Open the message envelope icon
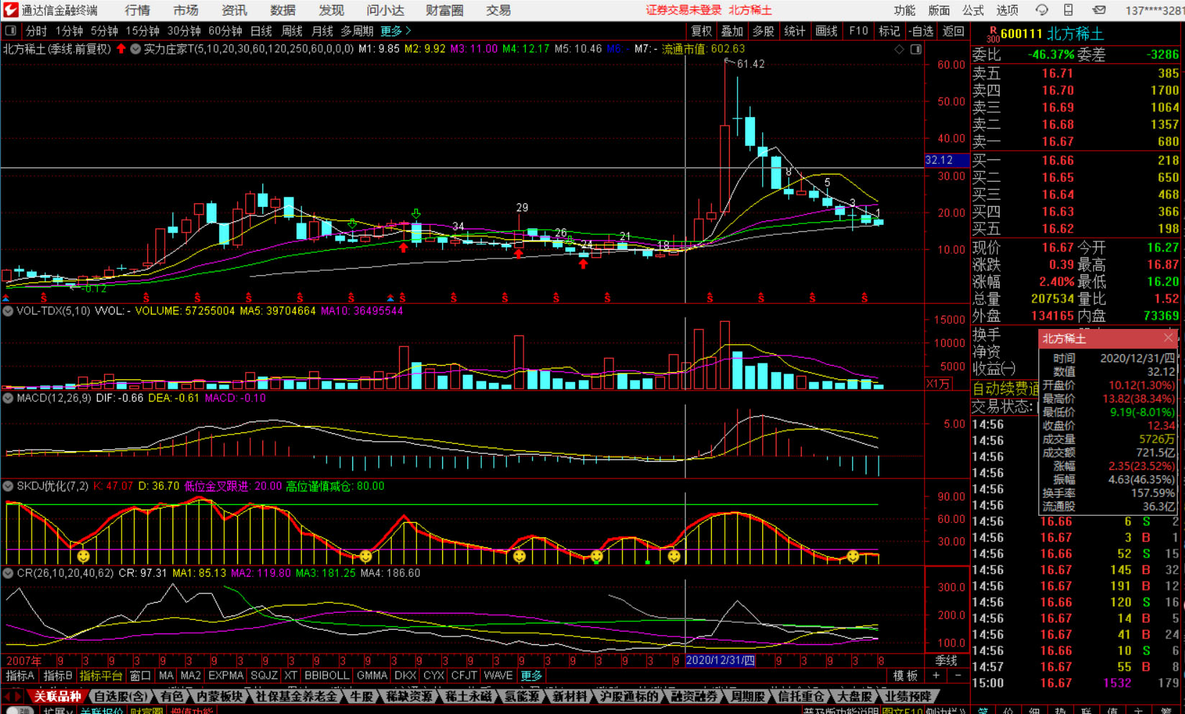This screenshot has height=714, width=1185. point(1099,10)
